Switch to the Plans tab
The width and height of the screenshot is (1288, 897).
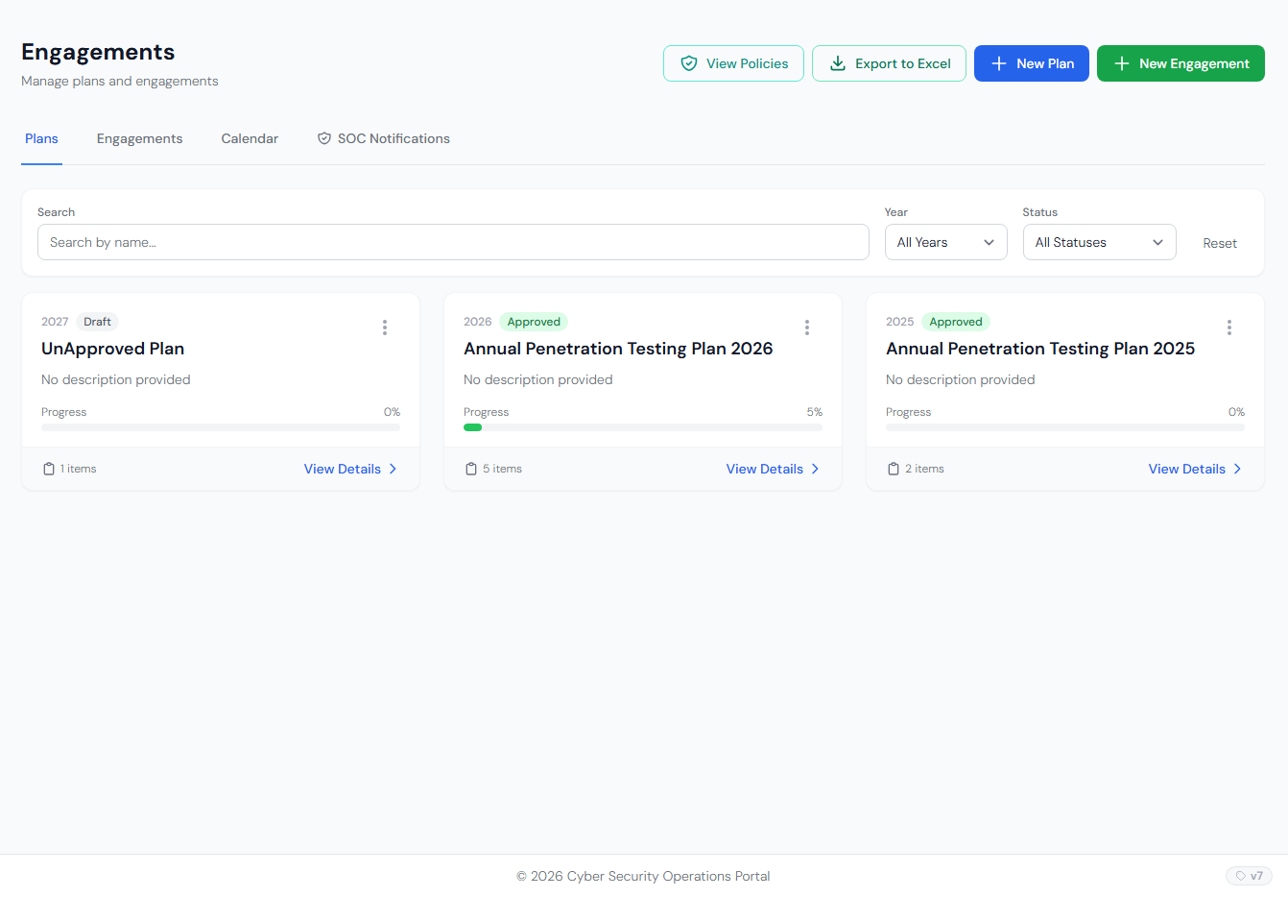point(41,138)
